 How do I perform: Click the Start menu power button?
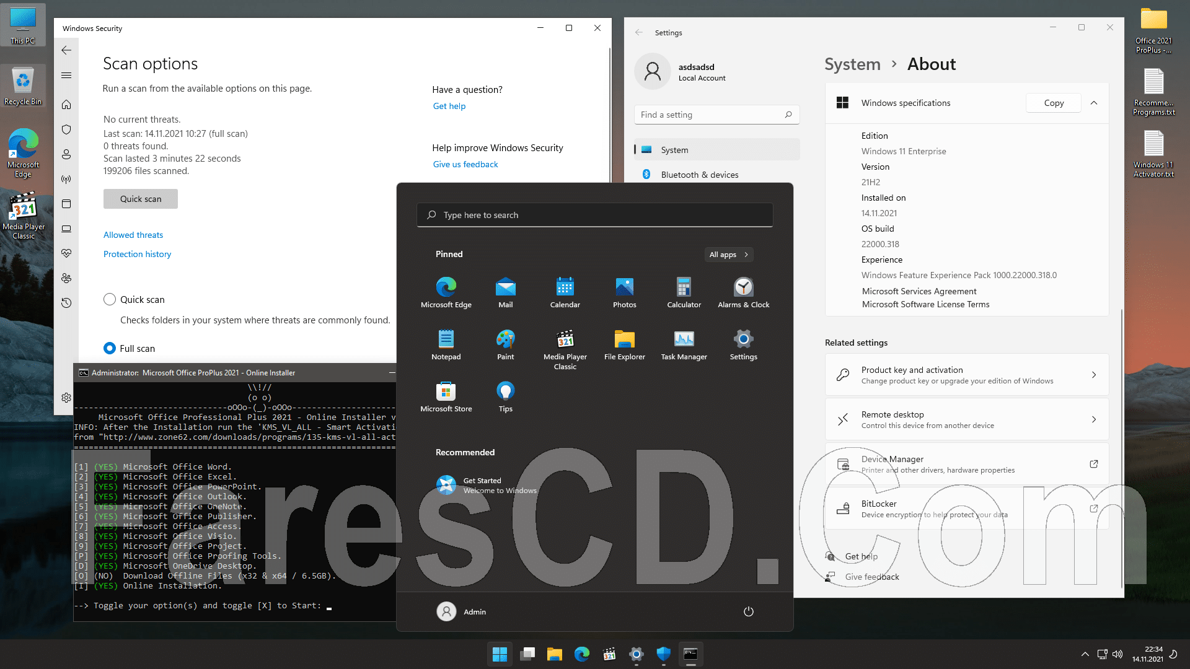pyautogui.click(x=749, y=611)
